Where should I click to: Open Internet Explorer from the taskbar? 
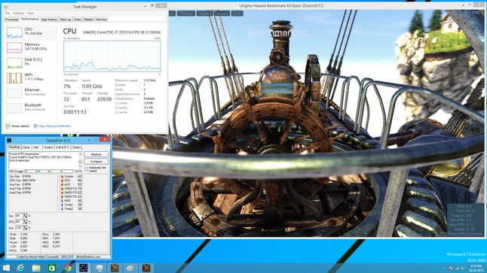(x=20, y=268)
